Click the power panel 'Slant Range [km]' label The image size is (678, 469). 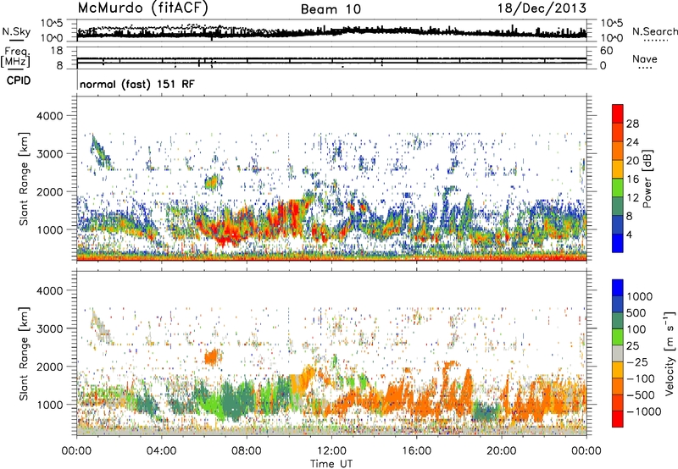pos(24,179)
